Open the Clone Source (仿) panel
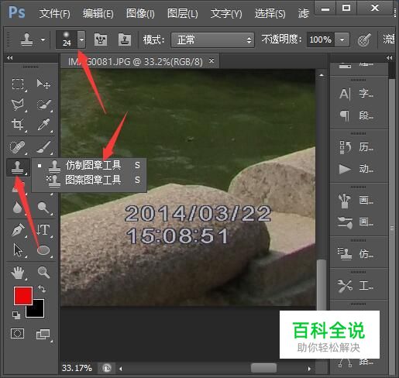This screenshot has width=399, height=378. 356,254
